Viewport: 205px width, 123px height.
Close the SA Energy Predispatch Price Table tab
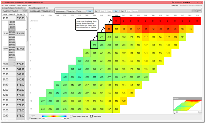coord(22,8)
